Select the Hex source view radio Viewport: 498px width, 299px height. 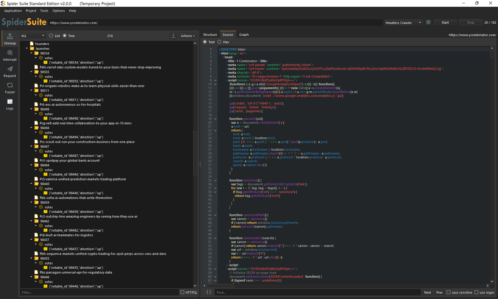tap(220, 42)
